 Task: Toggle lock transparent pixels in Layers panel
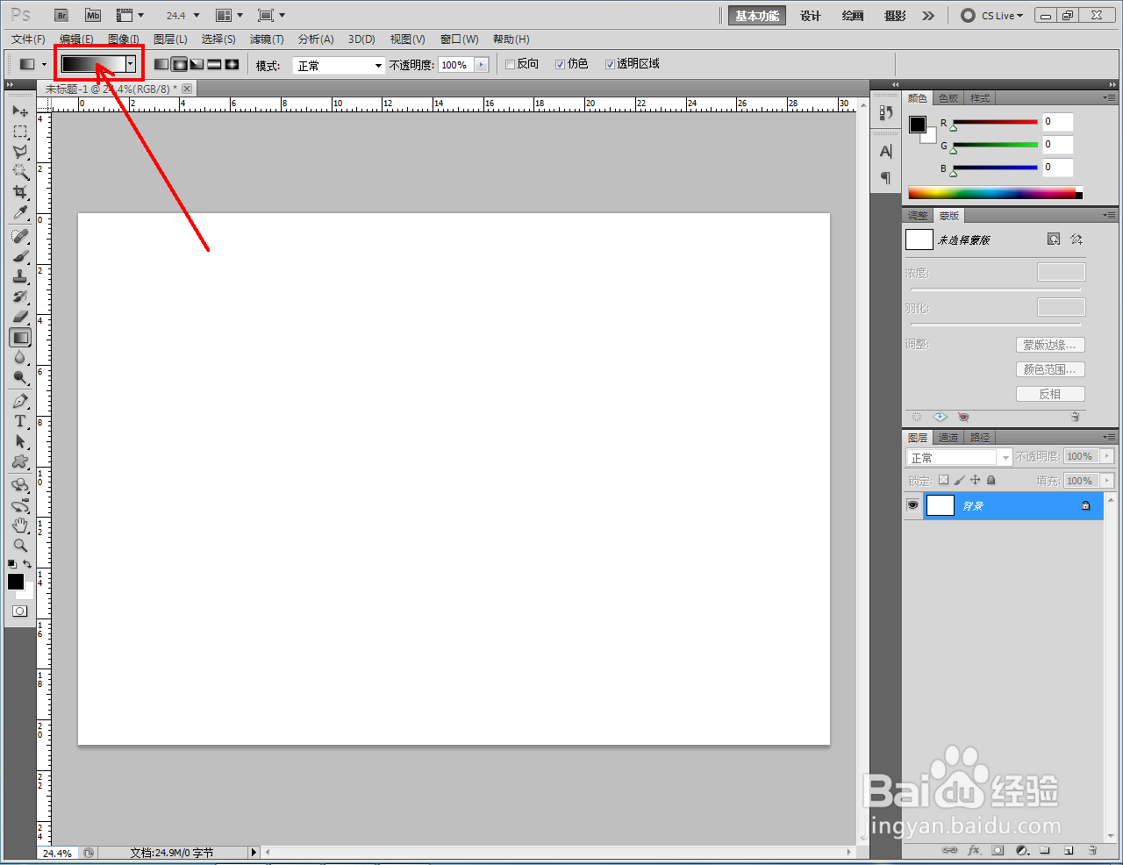pyautogui.click(x=943, y=480)
